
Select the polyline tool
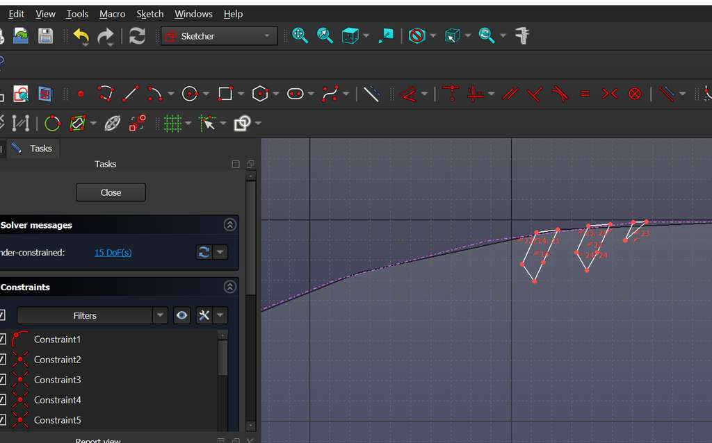coord(106,94)
